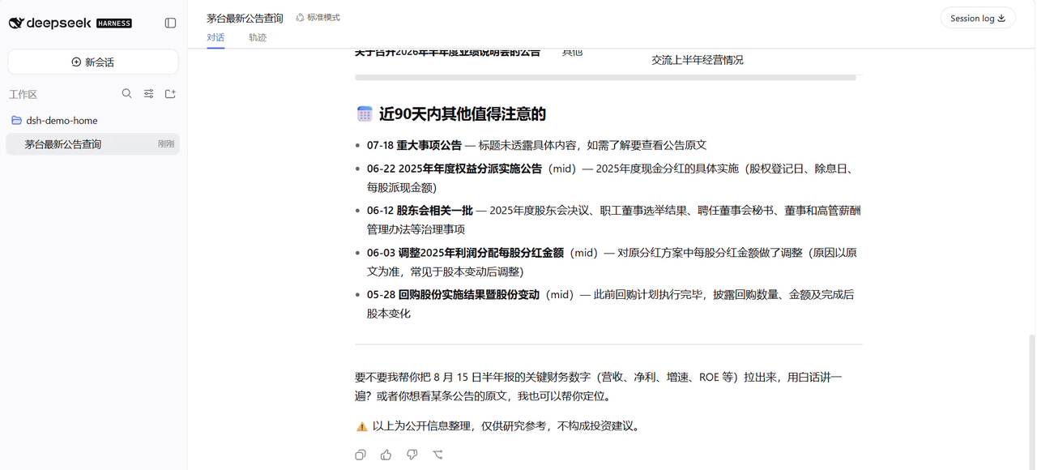Click the dsh-demo-home folder icon
Image resolution: width=1037 pixels, height=470 pixels.
[16, 121]
